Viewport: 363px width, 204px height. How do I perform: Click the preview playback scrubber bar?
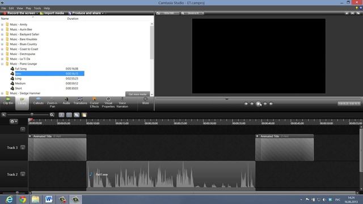pyautogui.click(x=259, y=98)
